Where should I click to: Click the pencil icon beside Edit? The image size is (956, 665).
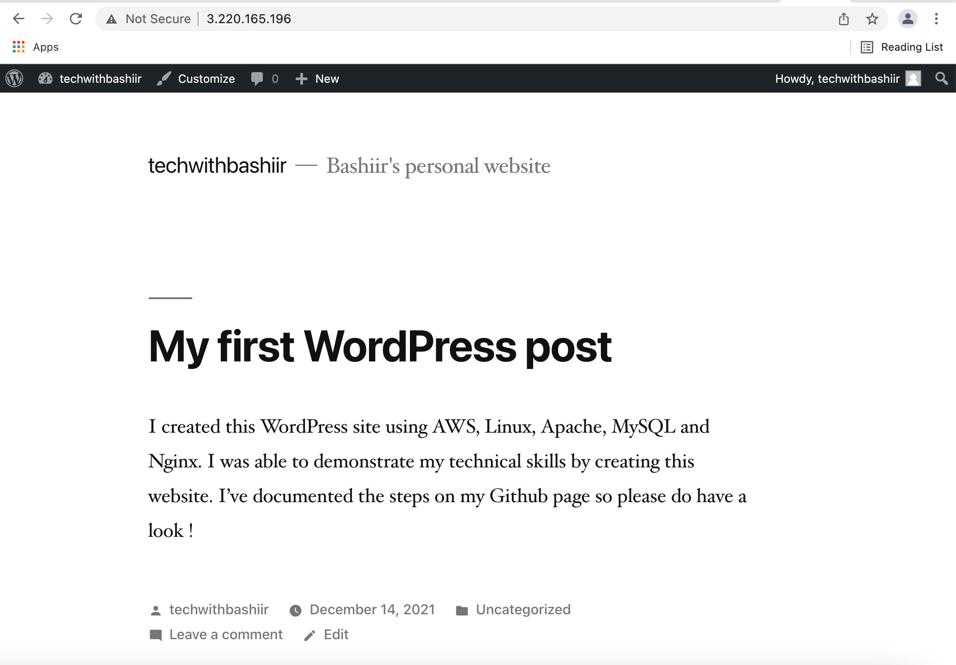(310, 636)
